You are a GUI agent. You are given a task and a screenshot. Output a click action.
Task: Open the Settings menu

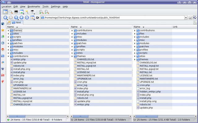56,6
